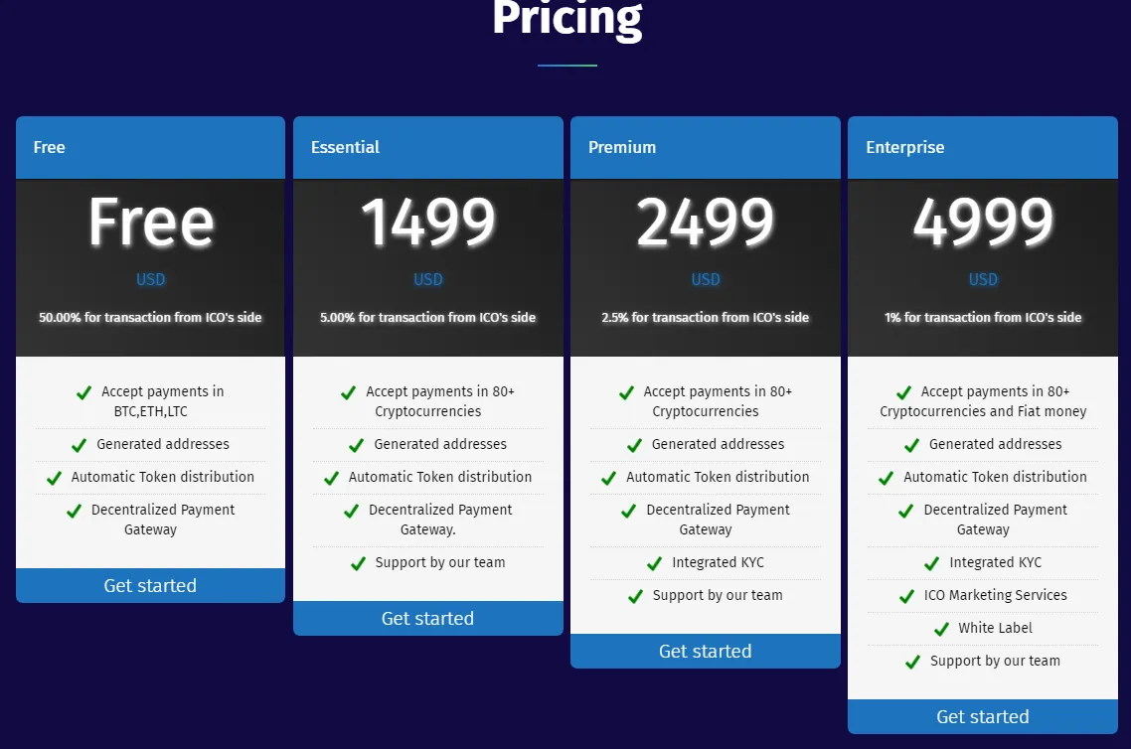1131x749 pixels.
Task: Select the Essential plan header
Action: 427,147
